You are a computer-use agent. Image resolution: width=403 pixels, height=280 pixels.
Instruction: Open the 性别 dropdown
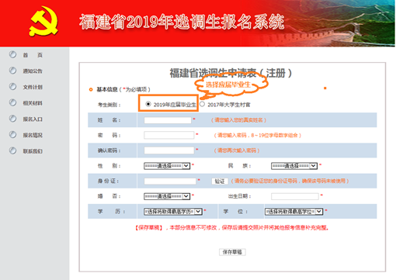point(167,166)
